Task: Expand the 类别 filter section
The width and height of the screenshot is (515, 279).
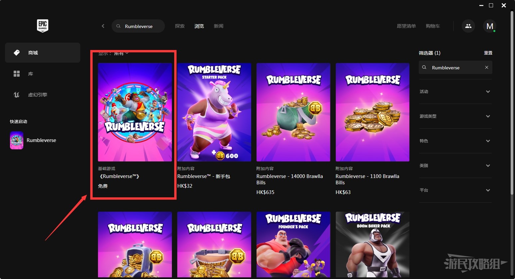Action: [x=455, y=166]
